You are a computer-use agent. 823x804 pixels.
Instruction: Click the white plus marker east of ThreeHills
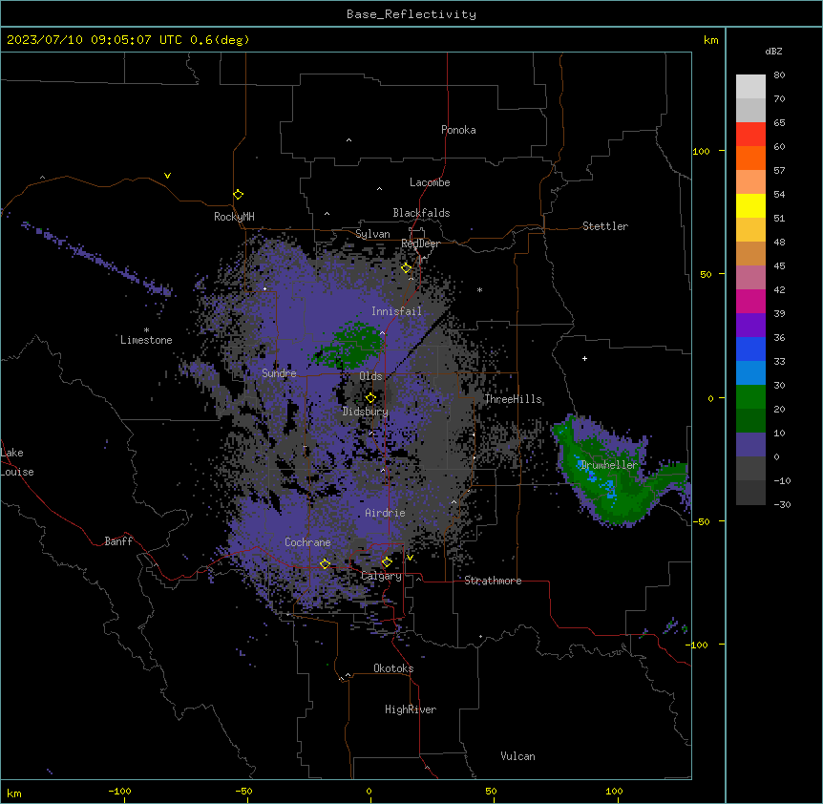584,358
